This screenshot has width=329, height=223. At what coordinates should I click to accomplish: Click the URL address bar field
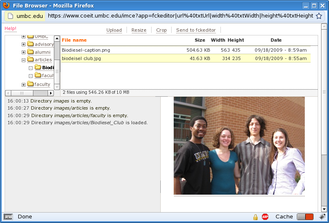point(180,16)
